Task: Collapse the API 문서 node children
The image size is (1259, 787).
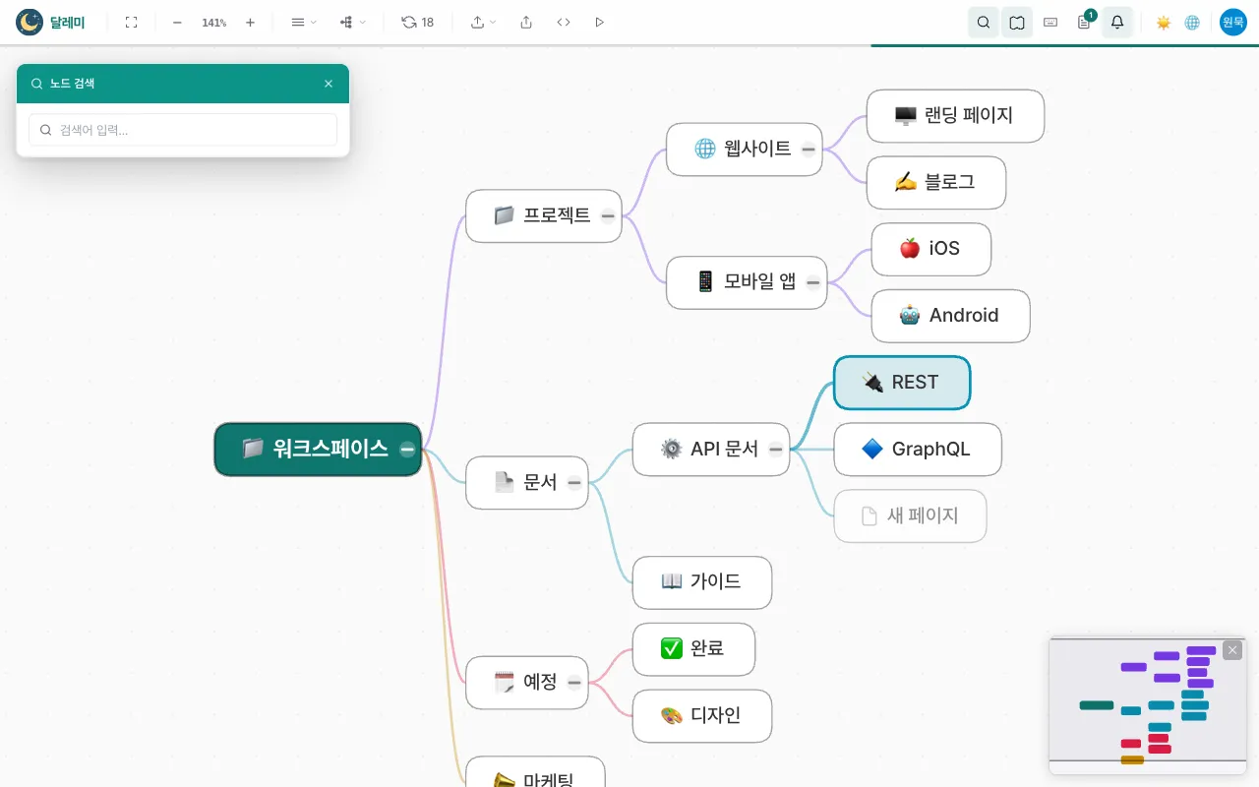Action: (x=776, y=450)
